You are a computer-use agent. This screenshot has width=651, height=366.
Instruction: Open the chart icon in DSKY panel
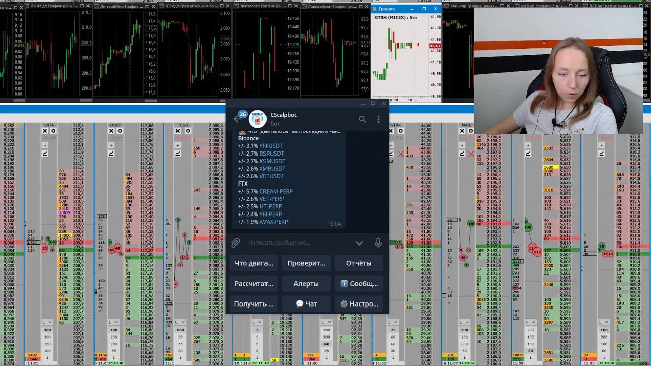coord(111,153)
